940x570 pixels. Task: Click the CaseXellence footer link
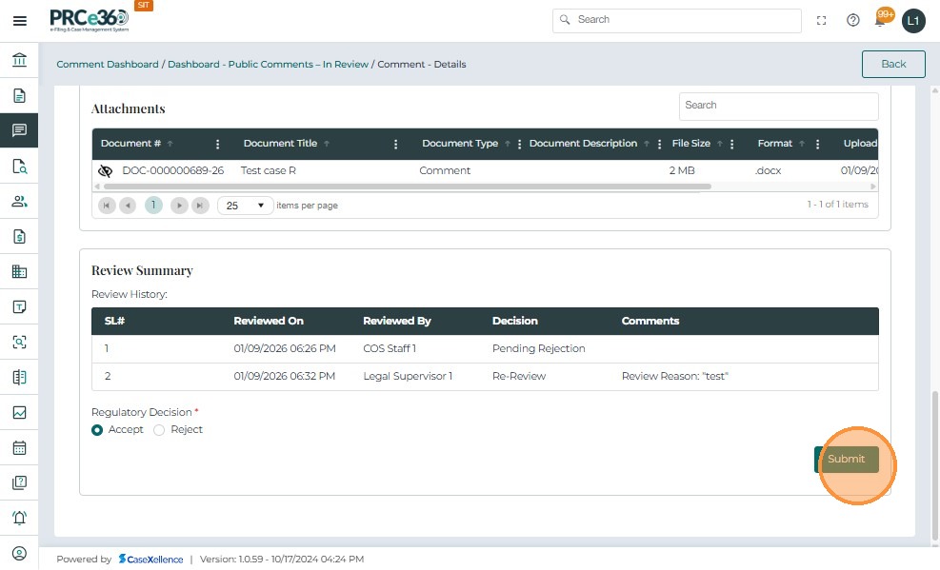pyautogui.click(x=150, y=560)
